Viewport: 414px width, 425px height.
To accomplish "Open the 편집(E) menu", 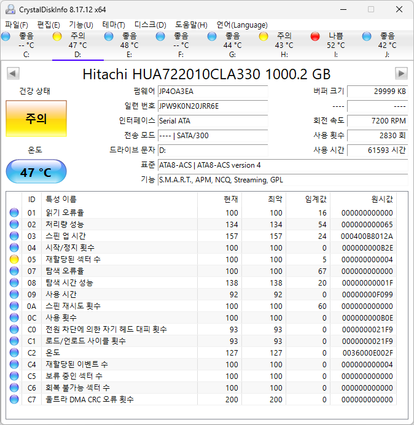I will [x=49, y=25].
